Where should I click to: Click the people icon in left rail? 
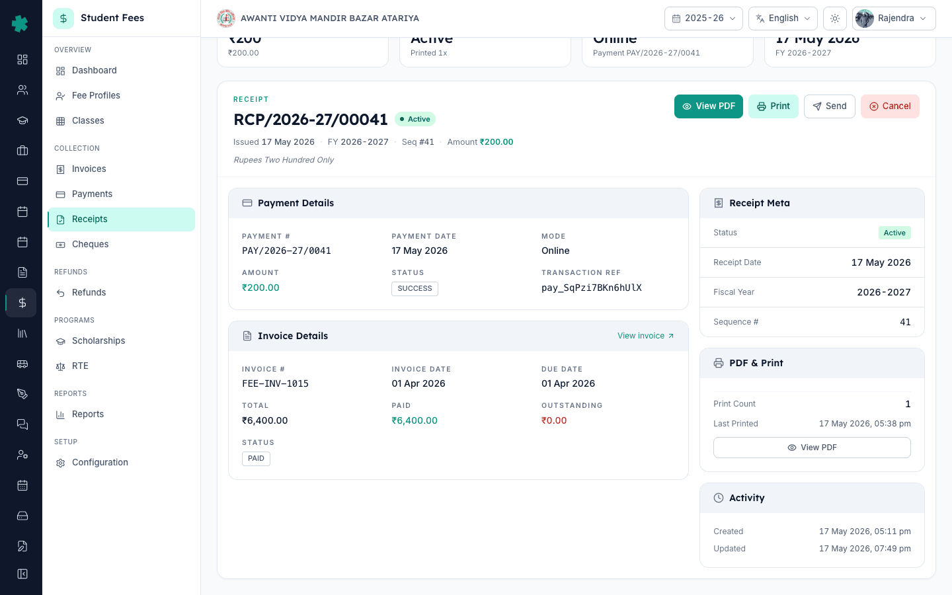pos(22,90)
